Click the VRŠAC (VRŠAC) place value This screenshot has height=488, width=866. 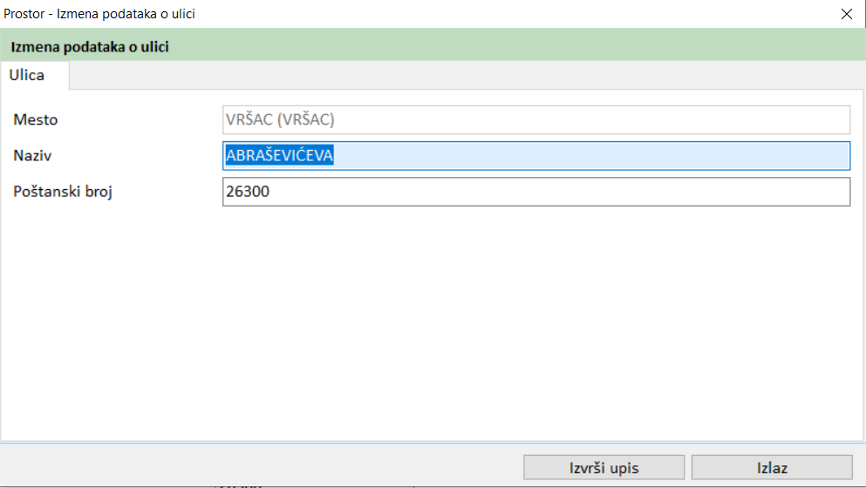280,119
